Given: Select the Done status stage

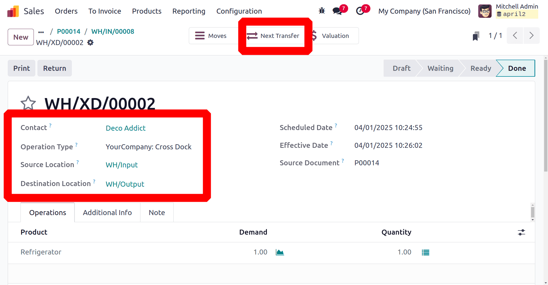Looking at the screenshot, I should 517,68.
